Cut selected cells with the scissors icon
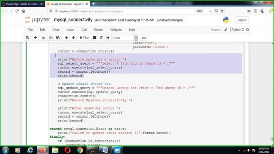This screenshot has height=154, width=274. click(x=44, y=38)
